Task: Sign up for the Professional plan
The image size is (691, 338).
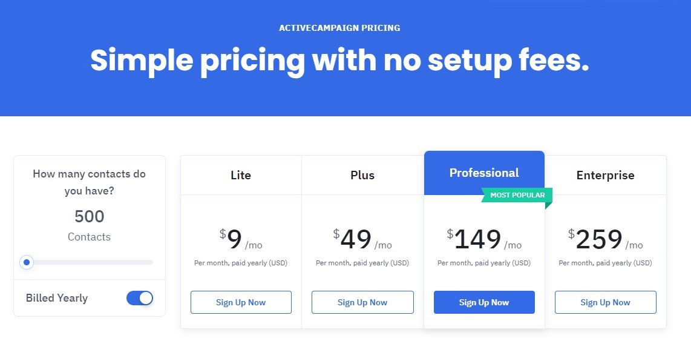Action: coord(484,302)
